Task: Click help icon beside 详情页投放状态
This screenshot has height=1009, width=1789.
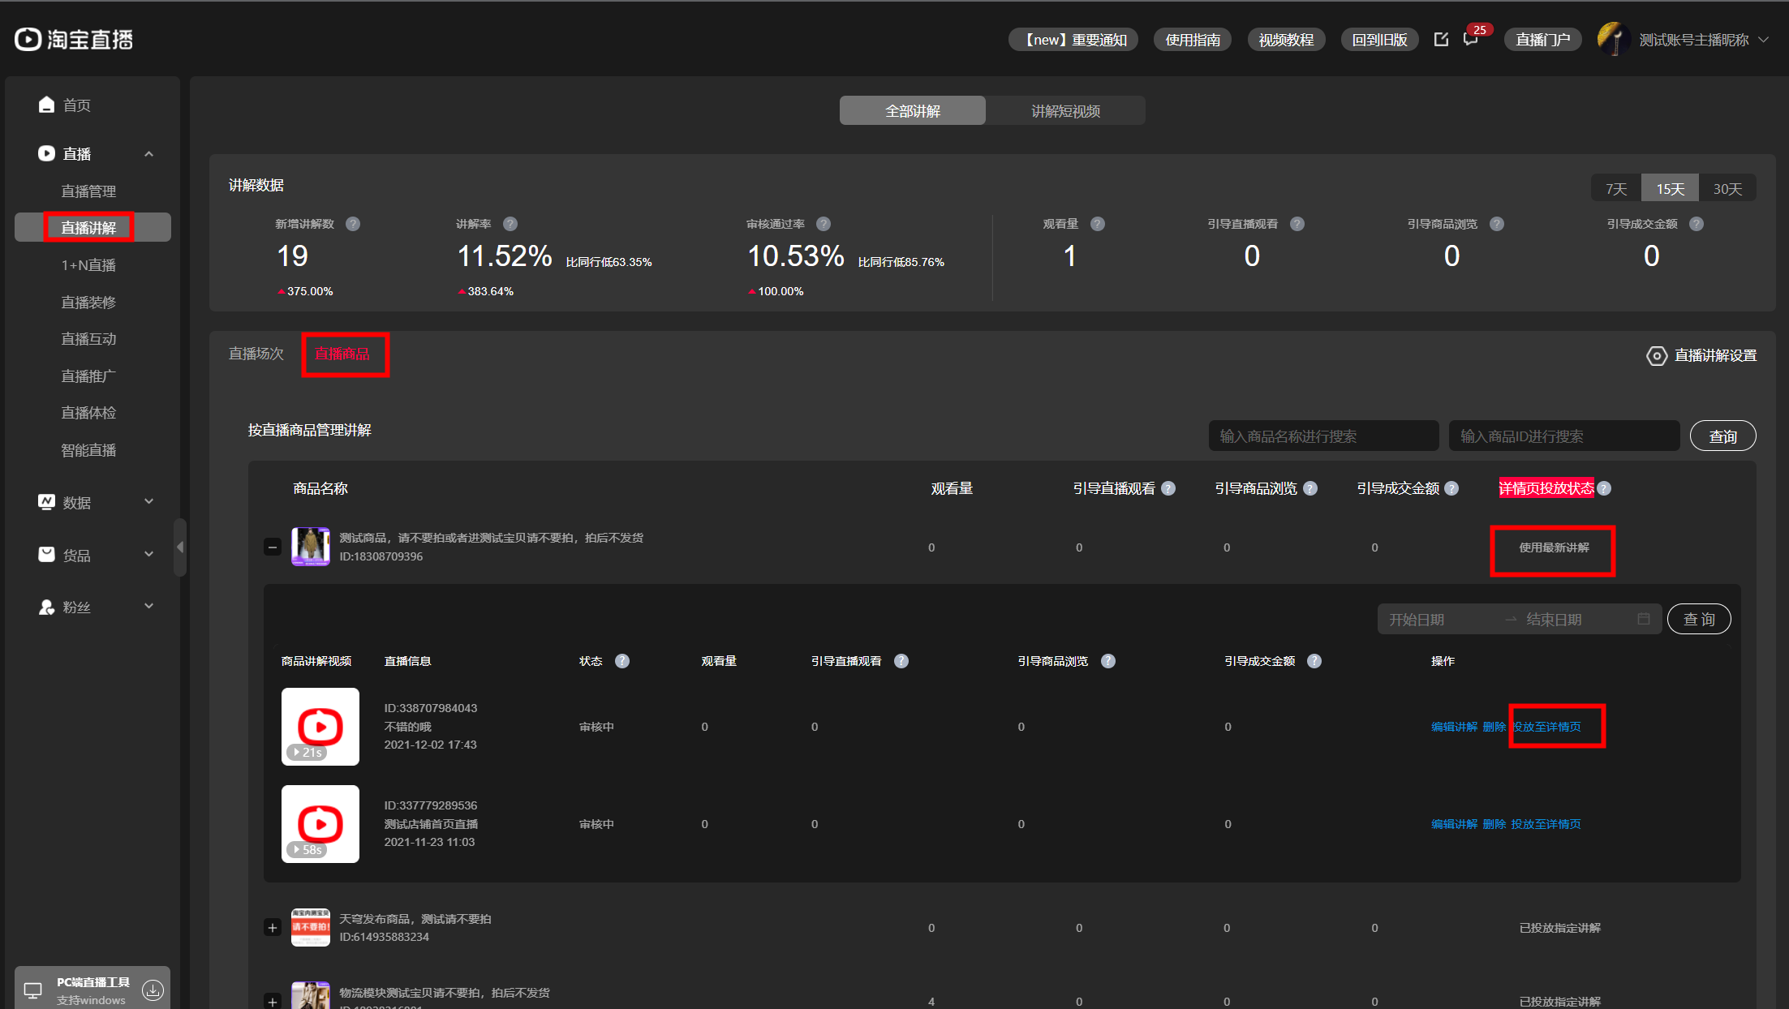Action: (x=1604, y=488)
